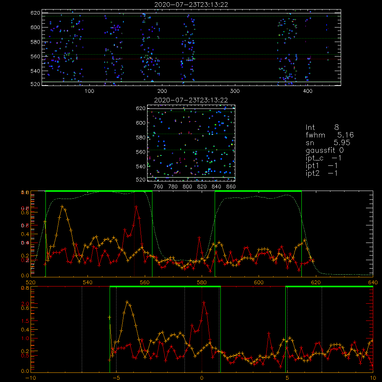Click x-axis label -10 on bottom plot
382x382 pixels.
click(31, 378)
